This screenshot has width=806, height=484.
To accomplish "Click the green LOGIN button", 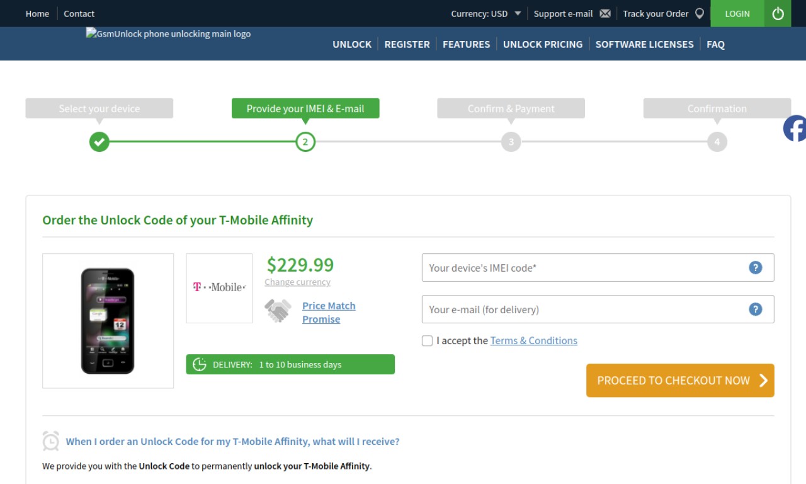I will pos(737,13).
